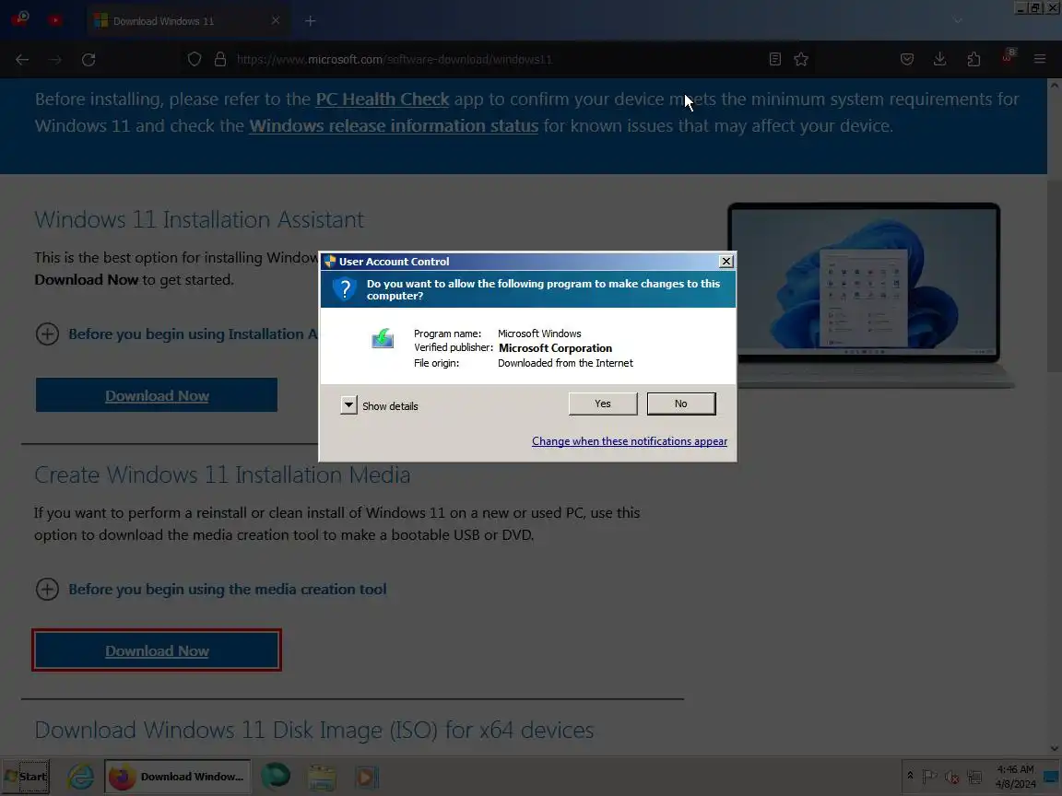Image resolution: width=1062 pixels, height=796 pixels.
Task: Launch Internet Explorer from the taskbar
Action: (80, 777)
